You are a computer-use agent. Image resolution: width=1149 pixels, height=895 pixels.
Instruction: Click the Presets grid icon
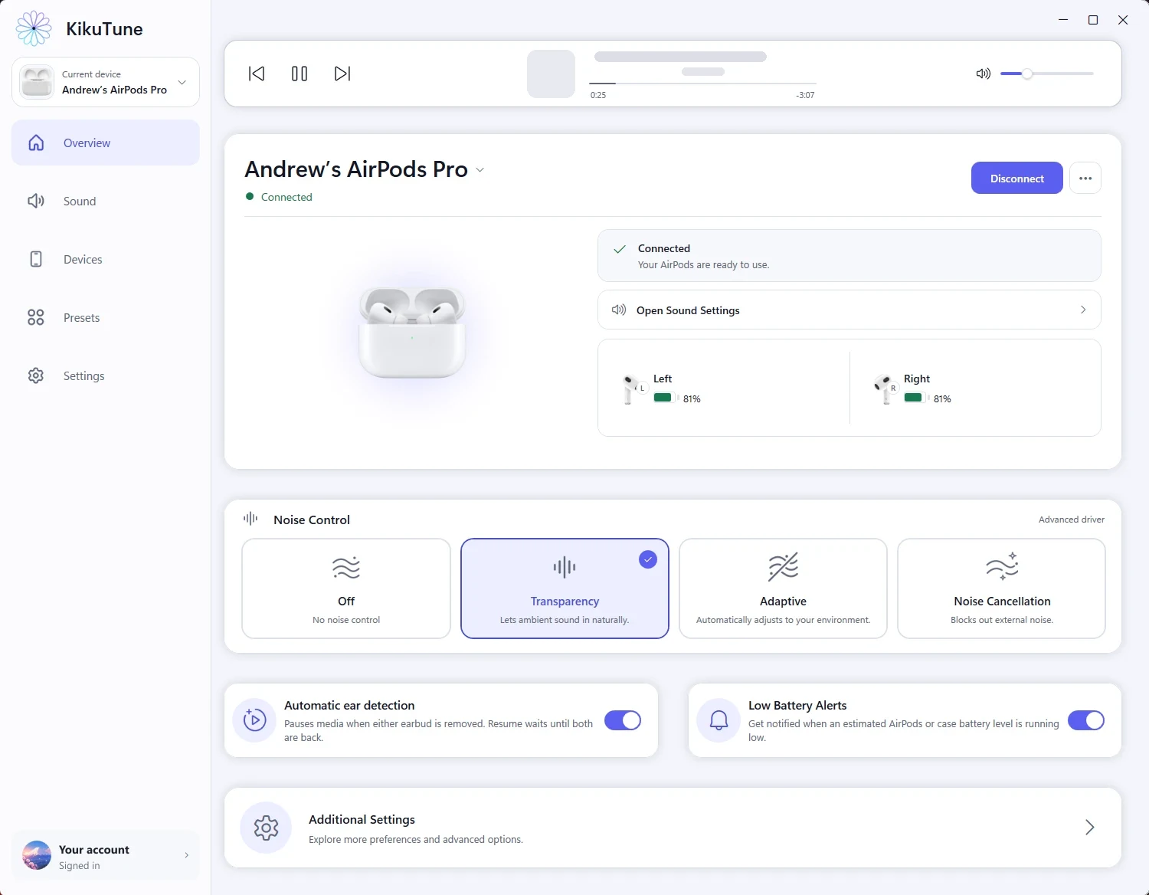click(x=36, y=317)
